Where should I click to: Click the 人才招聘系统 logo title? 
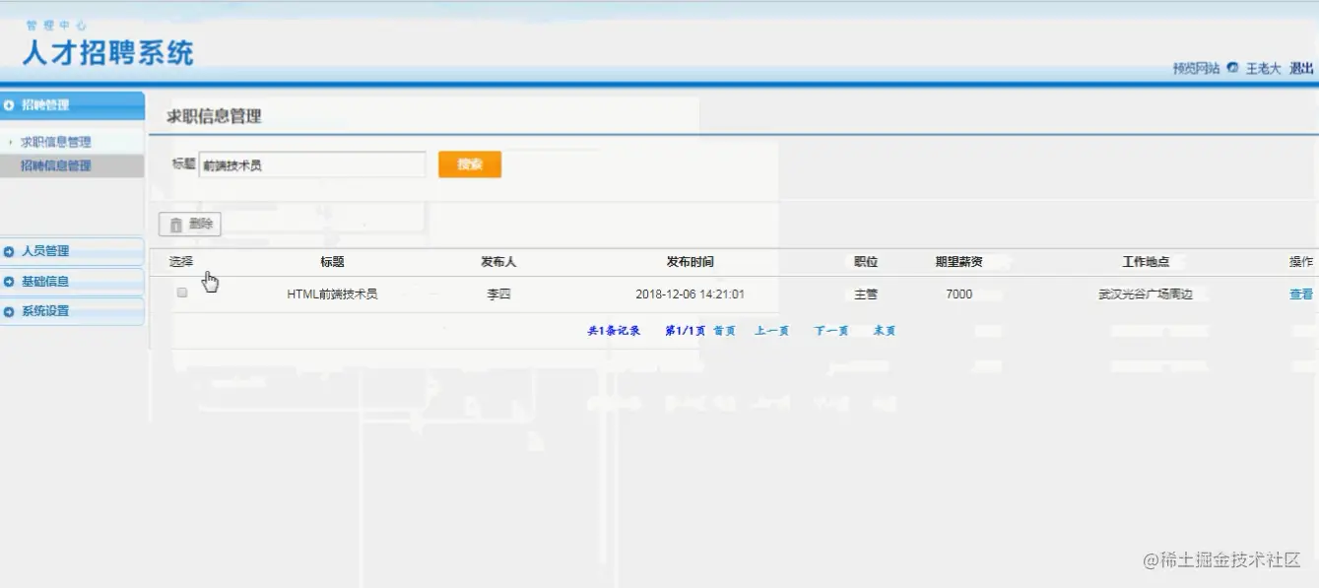click(x=107, y=51)
